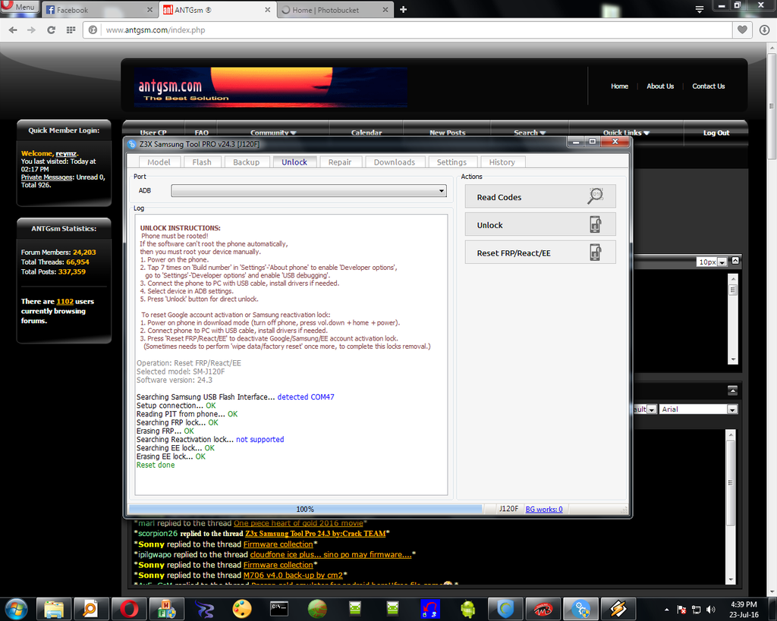Click the 1102 users browsing link
This screenshot has height=621, width=777.
65,302
